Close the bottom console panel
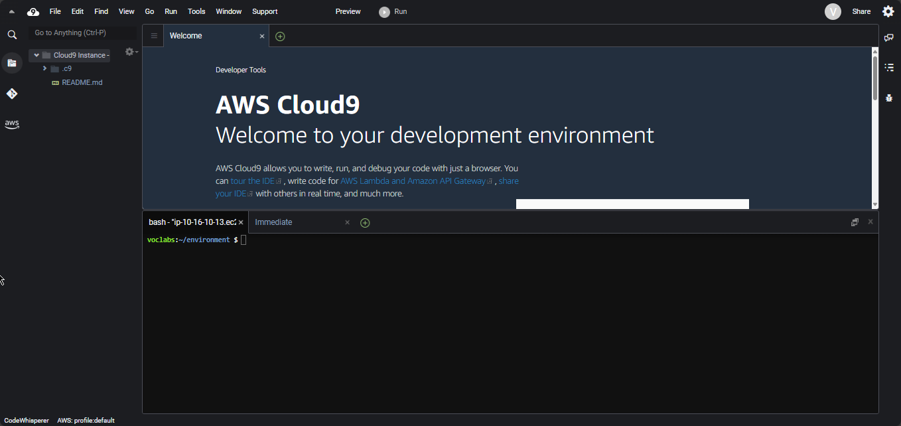 pyautogui.click(x=870, y=222)
